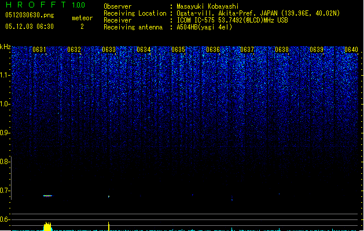Click the Receiving Location label
The height and width of the screenshot is (231, 364).
pyautogui.click(x=135, y=13)
